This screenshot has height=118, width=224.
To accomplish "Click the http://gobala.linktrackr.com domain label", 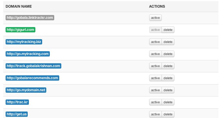I will (x=30, y=18).
